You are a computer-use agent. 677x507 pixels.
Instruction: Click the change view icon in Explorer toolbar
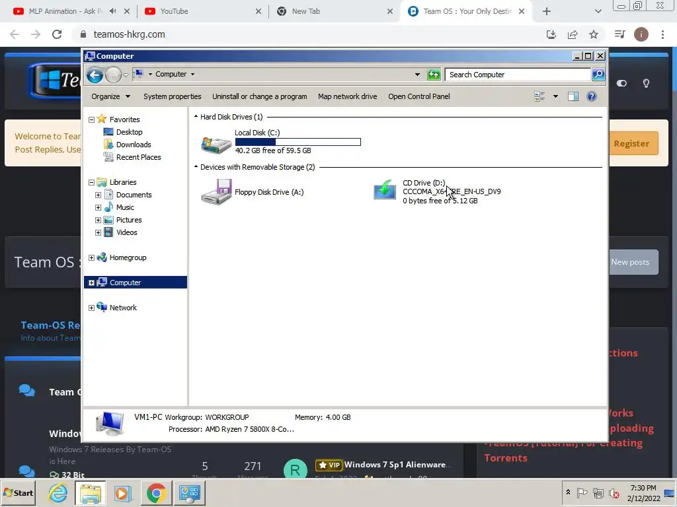(539, 96)
